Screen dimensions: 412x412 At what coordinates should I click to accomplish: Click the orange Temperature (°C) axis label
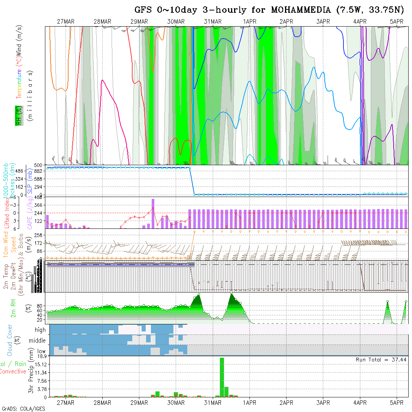coord(18,84)
